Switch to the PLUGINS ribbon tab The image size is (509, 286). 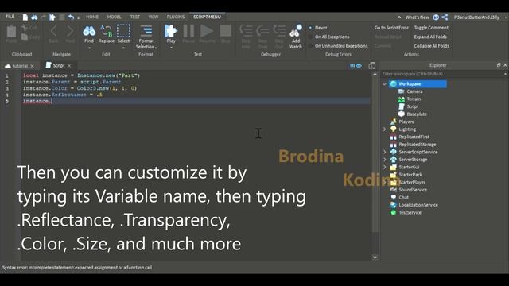coord(175,17)
